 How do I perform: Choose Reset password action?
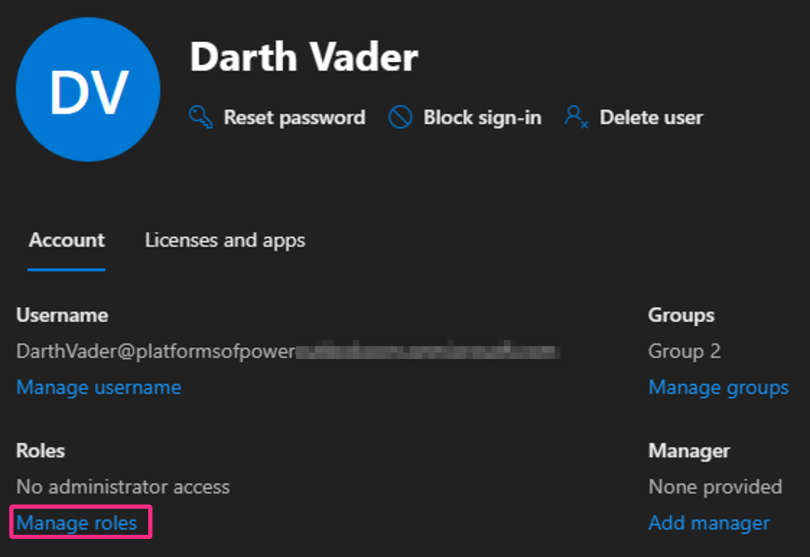(x=294, y=117)
